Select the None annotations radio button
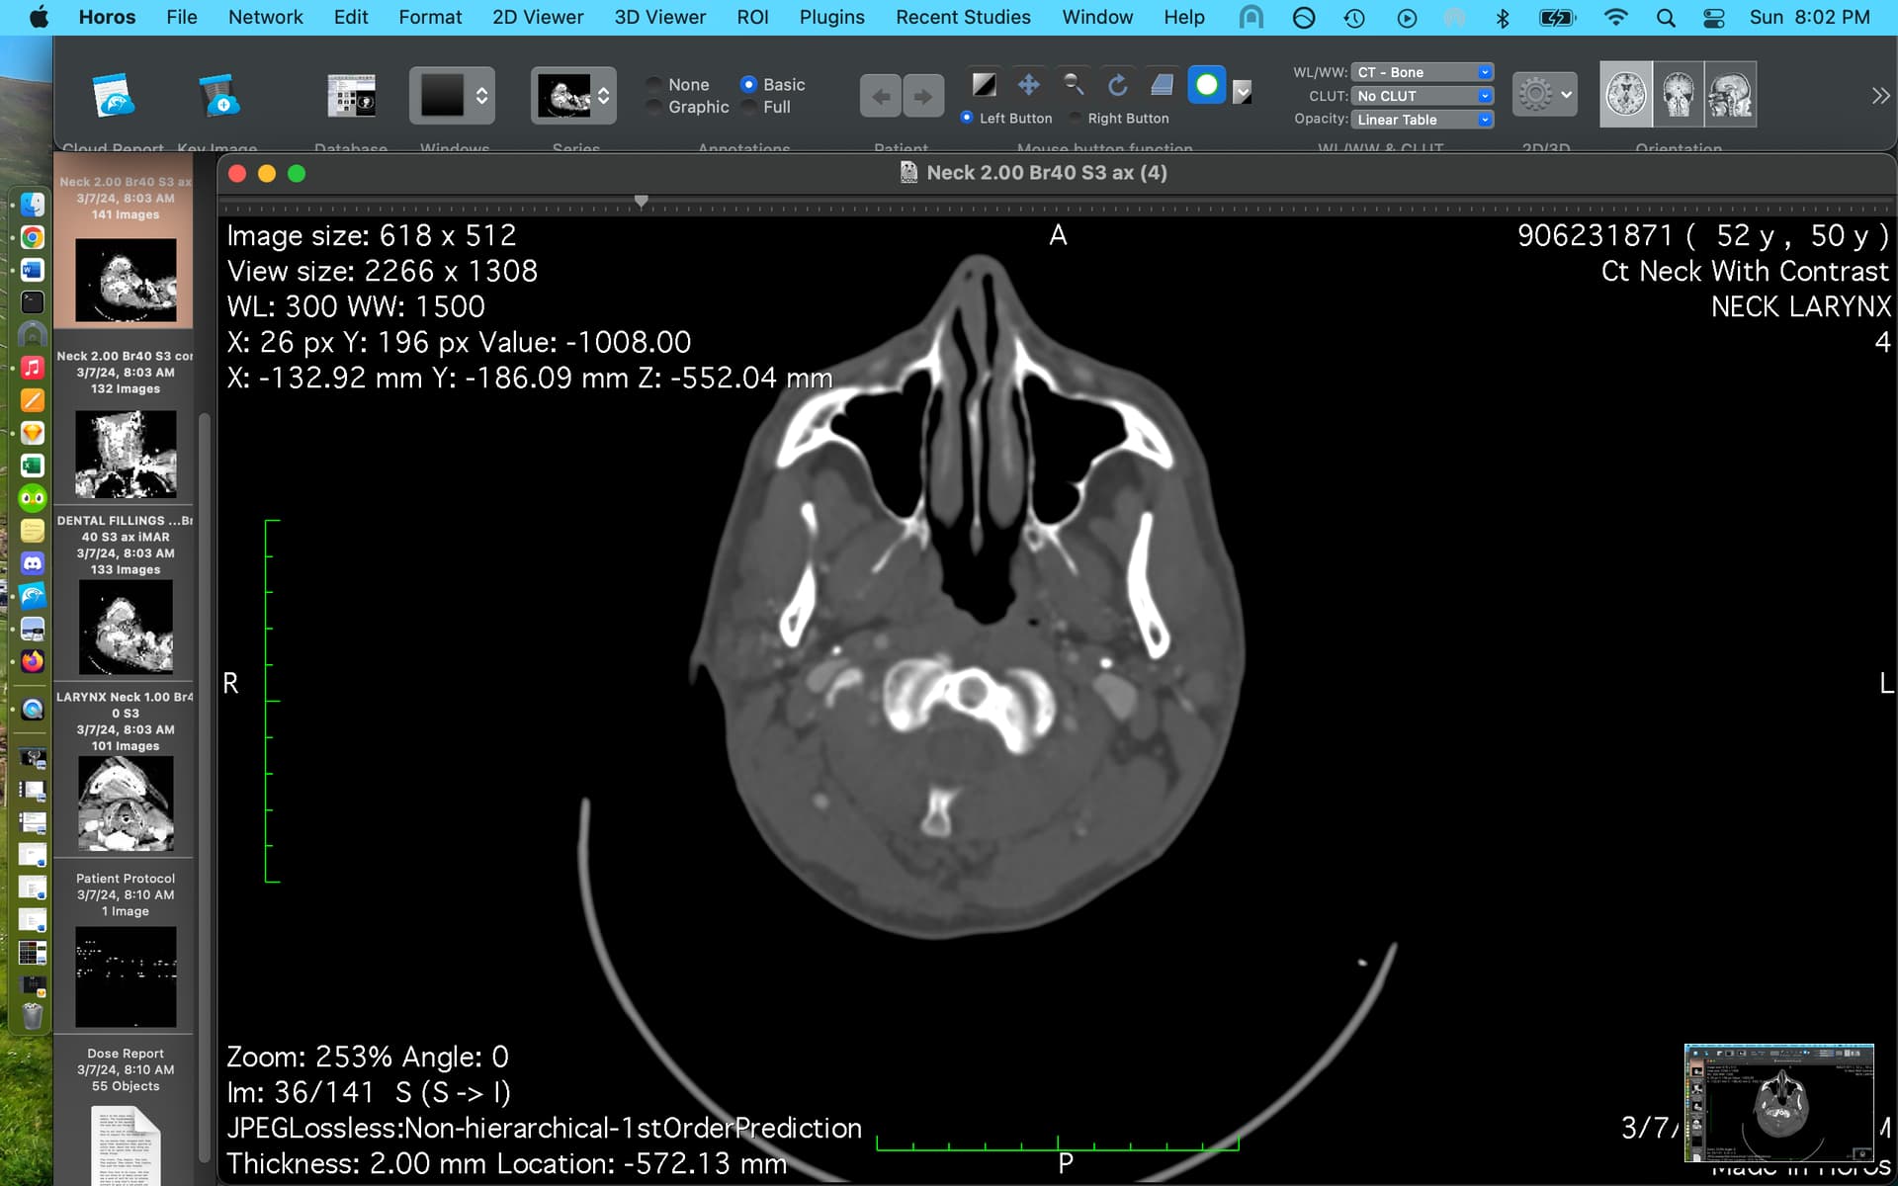The width and height of the screenshot is (1898, 1186). click(x=653, y=85)
